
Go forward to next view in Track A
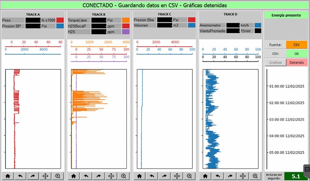[x=33, y=176]
